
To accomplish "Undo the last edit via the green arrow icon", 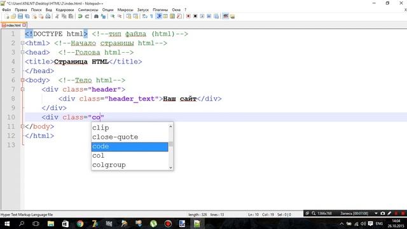I will [x=80, y=17].
